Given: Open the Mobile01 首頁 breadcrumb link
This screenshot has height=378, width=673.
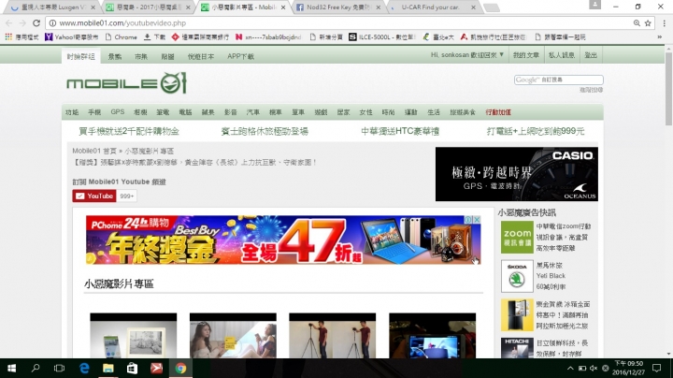Looking at the screenshot, I should tap(94, 151).
